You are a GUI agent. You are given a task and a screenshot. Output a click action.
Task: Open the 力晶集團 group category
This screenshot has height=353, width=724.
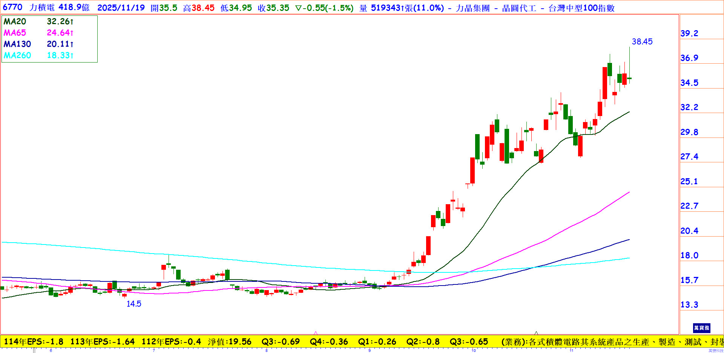click(472, 8)
